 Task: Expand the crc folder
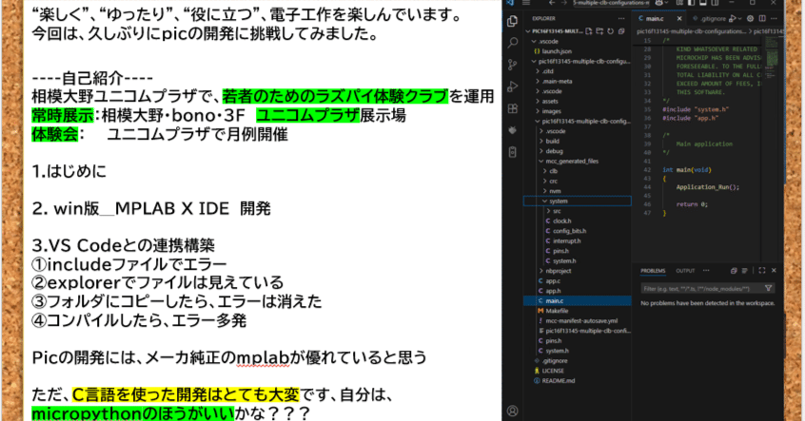[x=577, y=181]
